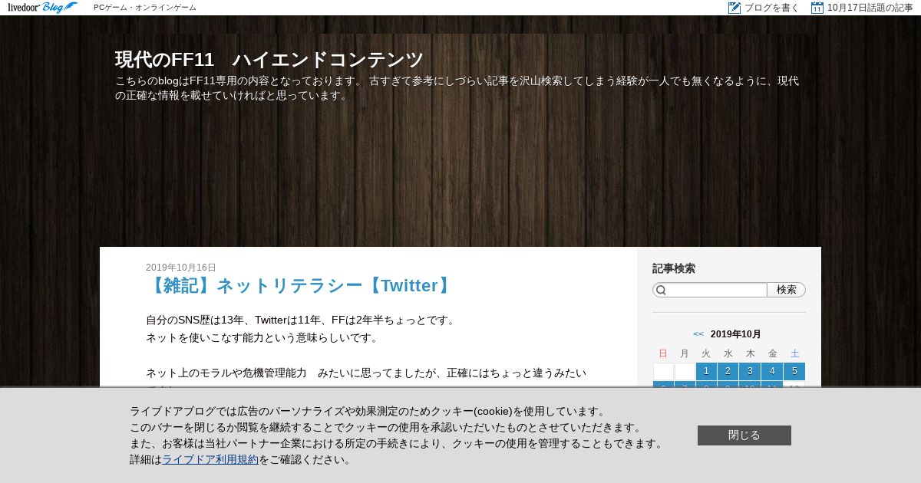Select calendar date 2
Image resolution: width=921 pixels, height=483 pixels.
(728, 371)
